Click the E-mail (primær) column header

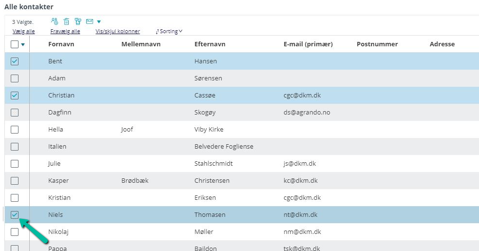tap(308, 44)
